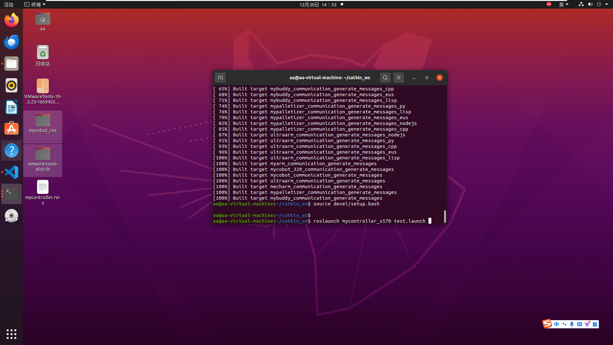The width and height of the screenshot is (613, 345).
Task: Select the 回收站 trash icon on desktop
Action: pyautogui.click(x=43, y=56)
